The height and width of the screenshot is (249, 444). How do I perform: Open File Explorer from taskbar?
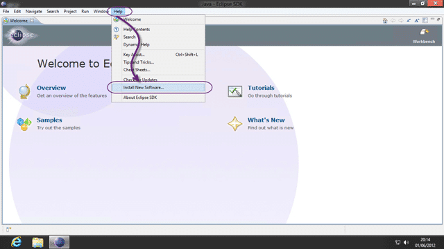coord(37,242)
